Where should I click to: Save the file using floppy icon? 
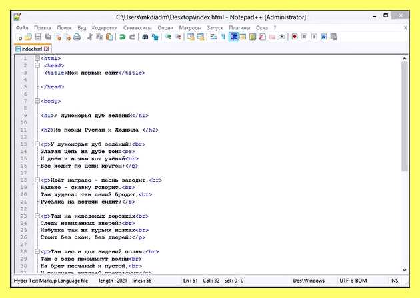point(38,37)
